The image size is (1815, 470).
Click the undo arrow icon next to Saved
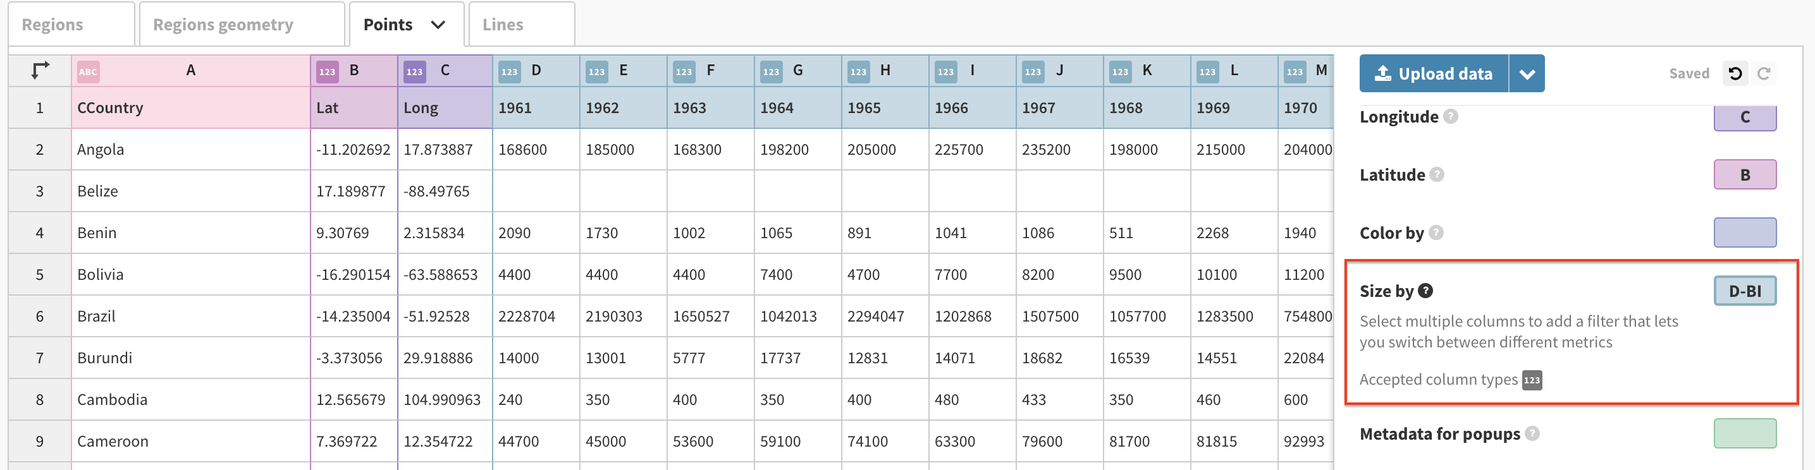click(1735, 73)
